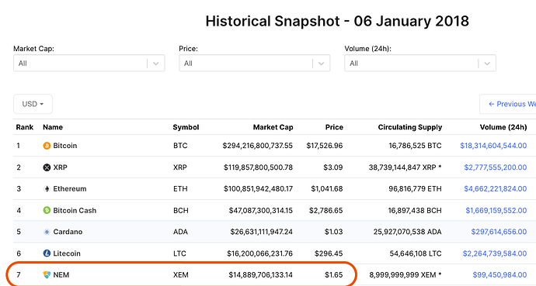Open the USD currency selector
The image size is (536, 286).
click(x=33, y=104)
